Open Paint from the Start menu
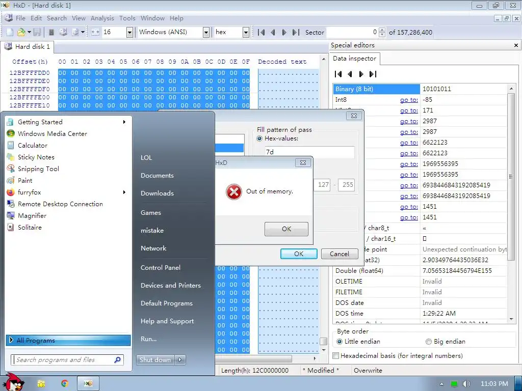Image resolution: width=522 pixels, height=391 pixels. [25, 181]
